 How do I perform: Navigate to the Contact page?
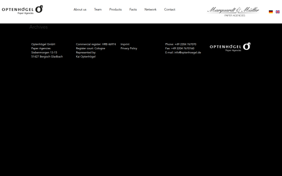(170, 9)
